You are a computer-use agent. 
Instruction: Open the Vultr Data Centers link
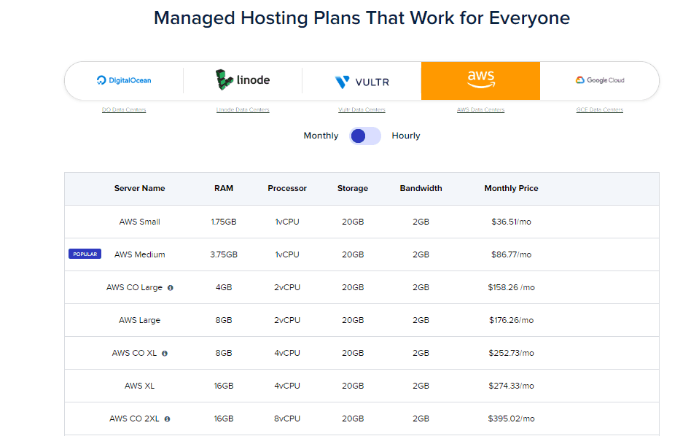point(362,109)
